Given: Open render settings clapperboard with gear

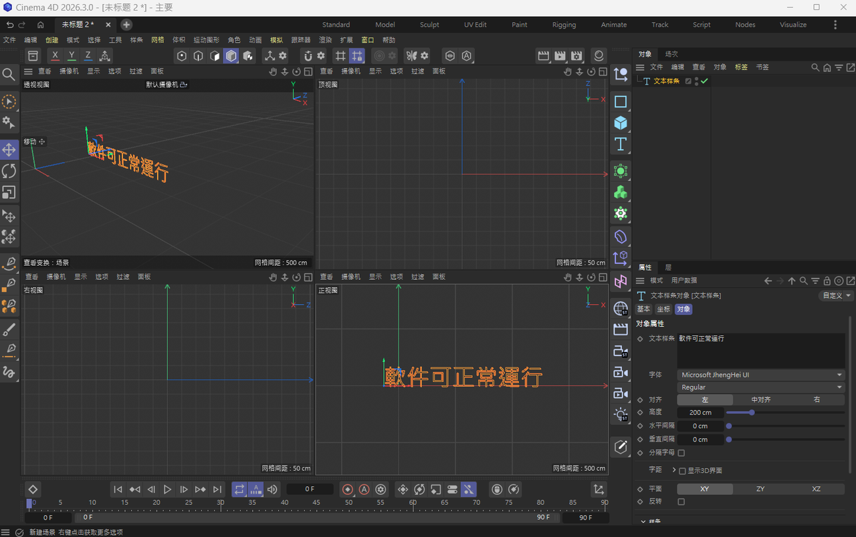Looking at the screenshot, I should click(577, 55).
